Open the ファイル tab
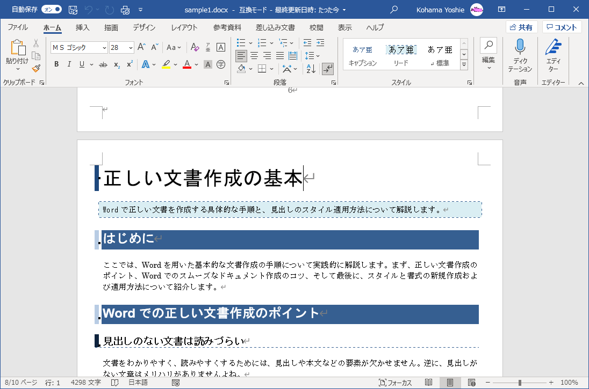 [18, 27]
